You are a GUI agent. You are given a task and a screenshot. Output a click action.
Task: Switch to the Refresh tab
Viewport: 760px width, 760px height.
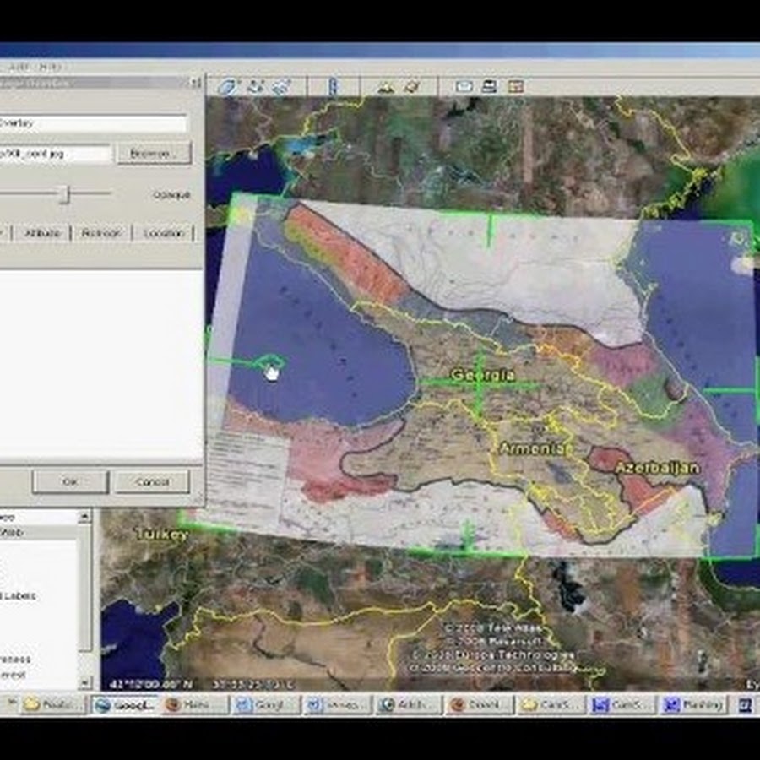tap(101, 233)
